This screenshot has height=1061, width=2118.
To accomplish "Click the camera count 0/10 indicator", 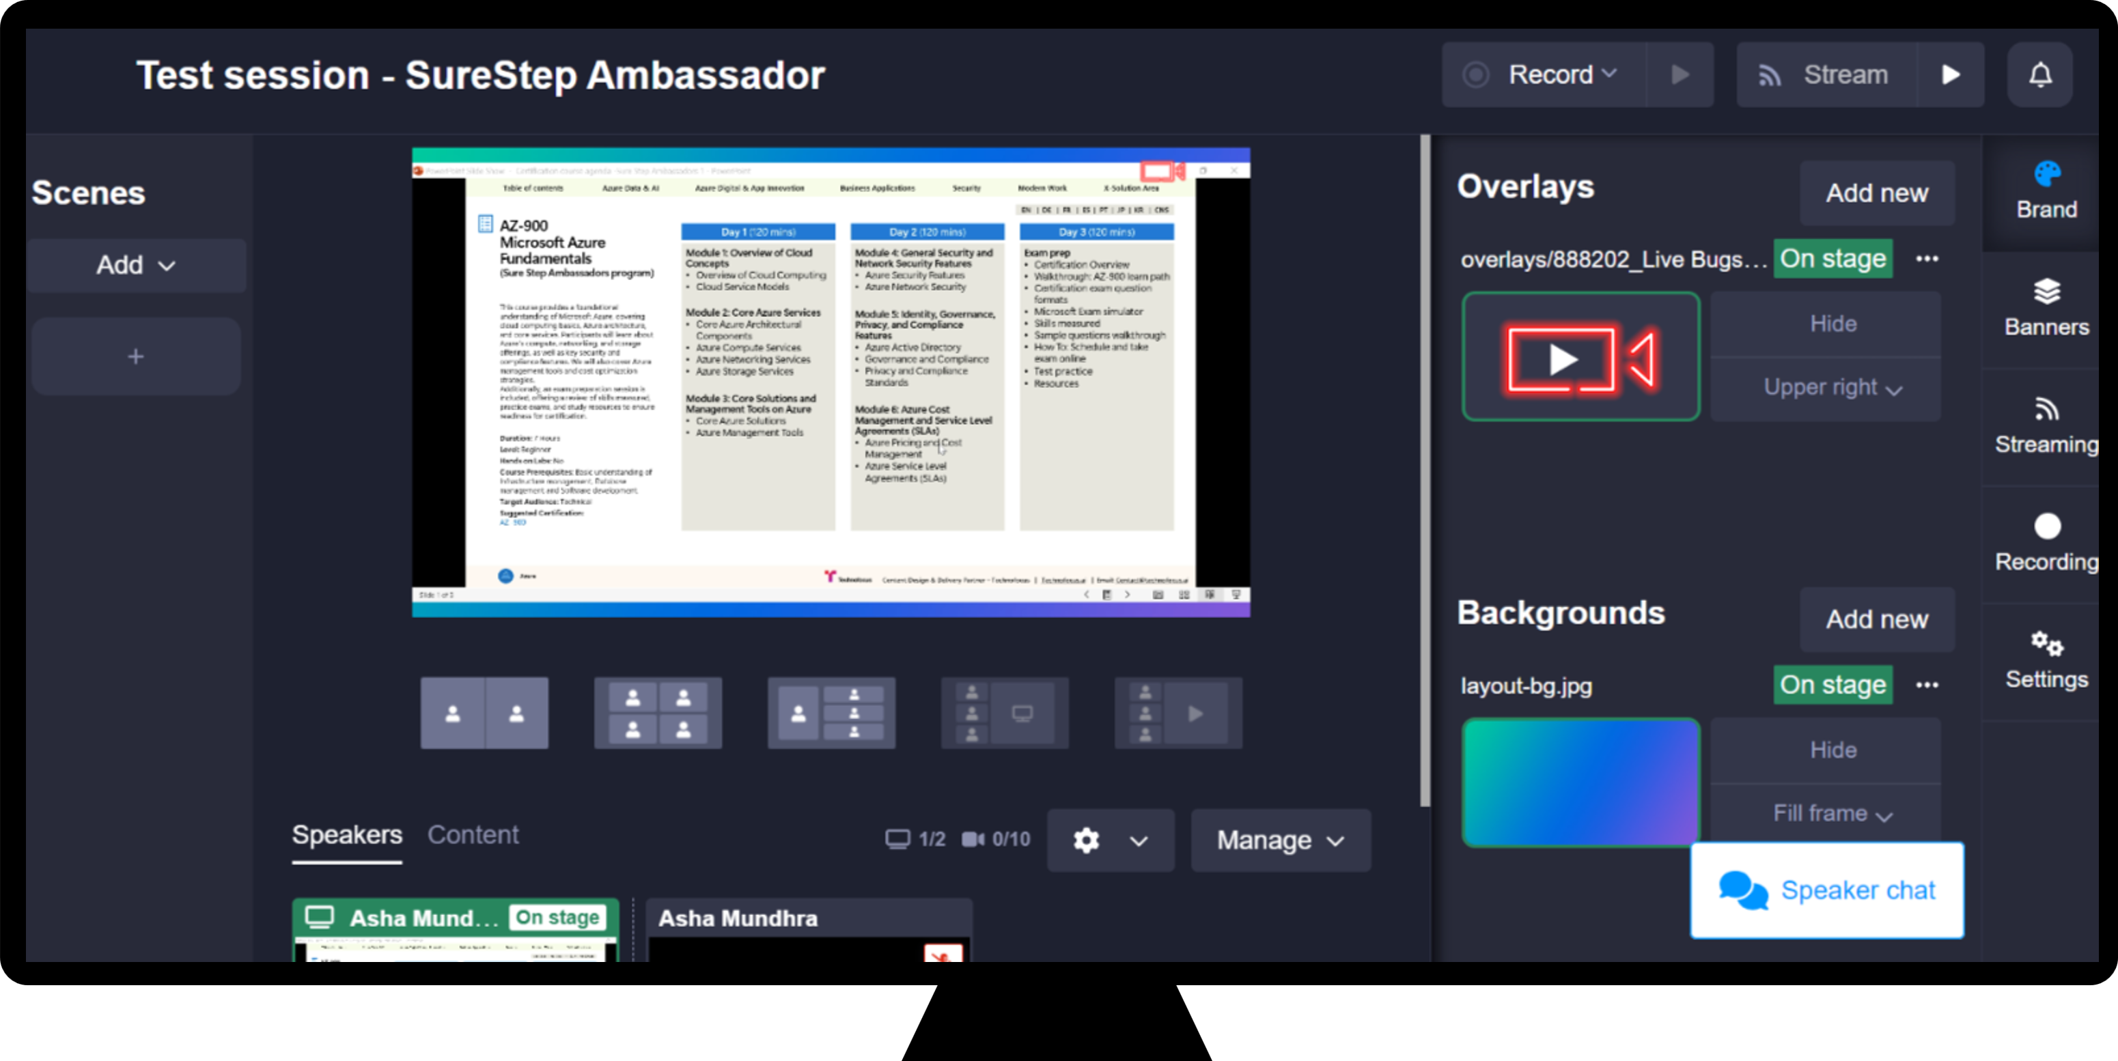I will point(996,839).
